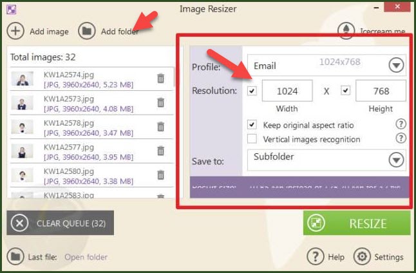Viewport: 416px width, 273px height.
Task: Click help icon beside Vertical images recognition
Action: point(401,138)
